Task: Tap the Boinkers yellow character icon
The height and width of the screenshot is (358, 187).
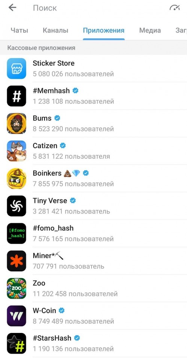Action: [16, 178]
